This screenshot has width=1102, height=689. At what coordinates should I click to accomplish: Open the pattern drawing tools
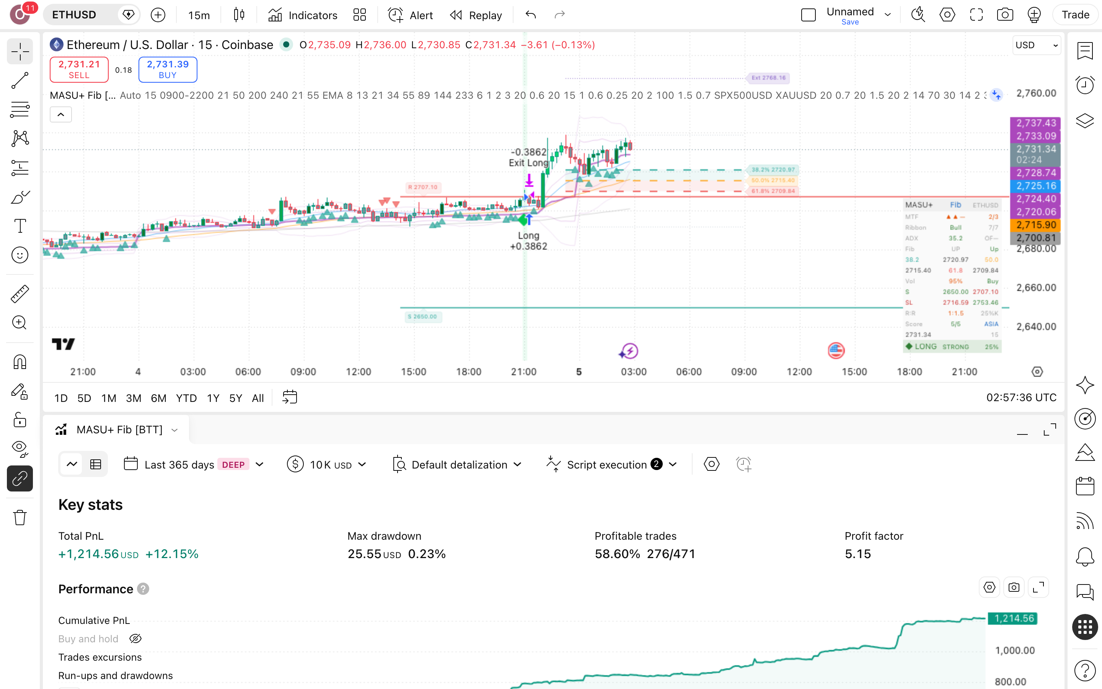coord(20,139)
